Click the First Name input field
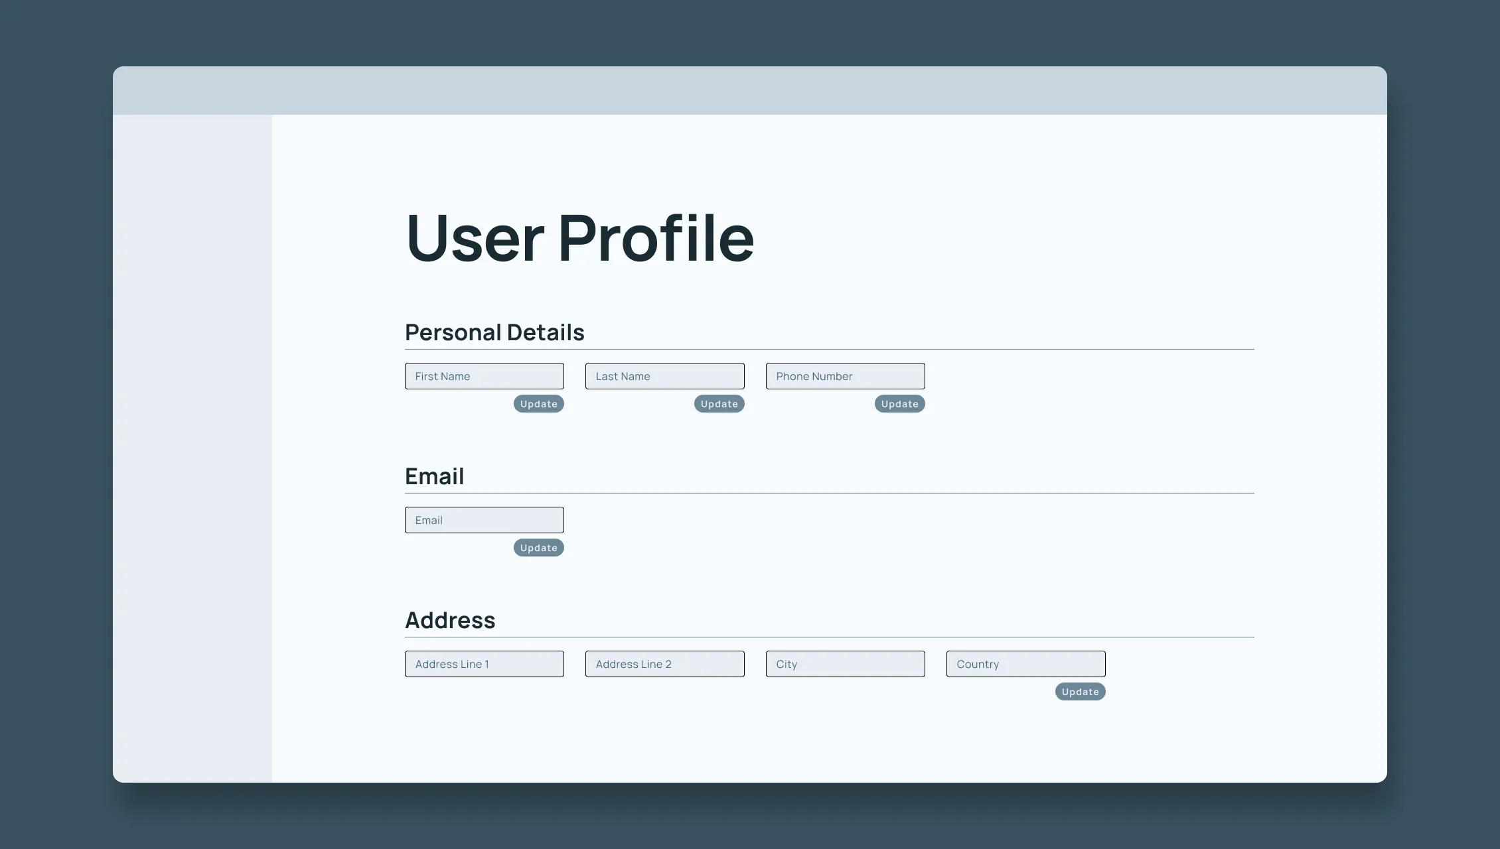1500x849 pixels. coord(485,375)
